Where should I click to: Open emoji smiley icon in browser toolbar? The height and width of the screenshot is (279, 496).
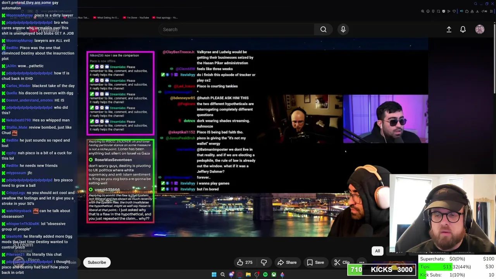[428, 11]
